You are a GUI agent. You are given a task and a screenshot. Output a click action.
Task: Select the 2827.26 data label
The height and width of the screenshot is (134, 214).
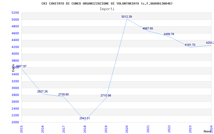pos(42,91)
